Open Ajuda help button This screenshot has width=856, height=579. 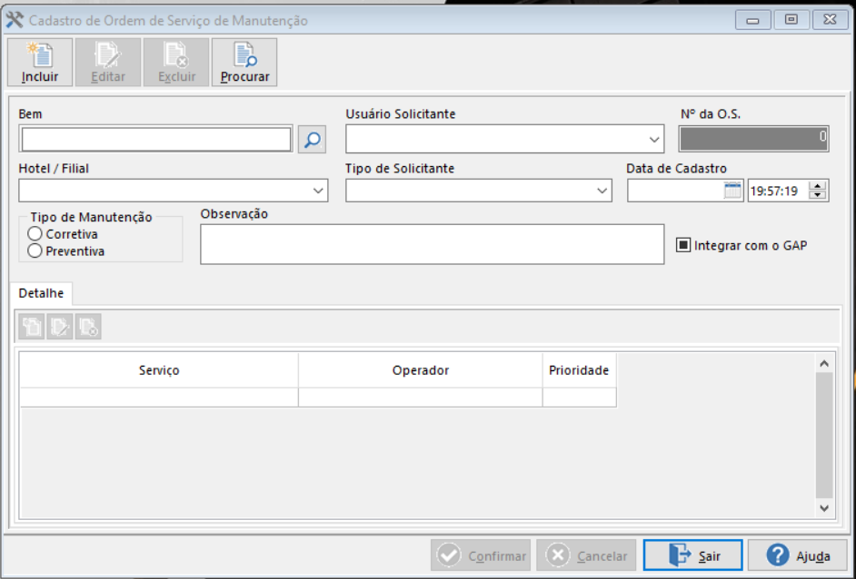[798, 555]
